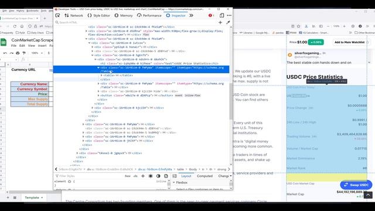Select tbody in the breadcrumb trail
Screen dimensions: 375x211
pos(193,169)
